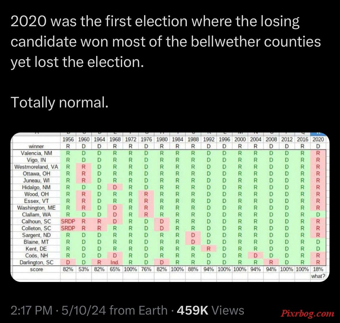The height and width of the screenshot is (323, 340).
Task: Click the 2020 column header
Action: tap(318, 139)
